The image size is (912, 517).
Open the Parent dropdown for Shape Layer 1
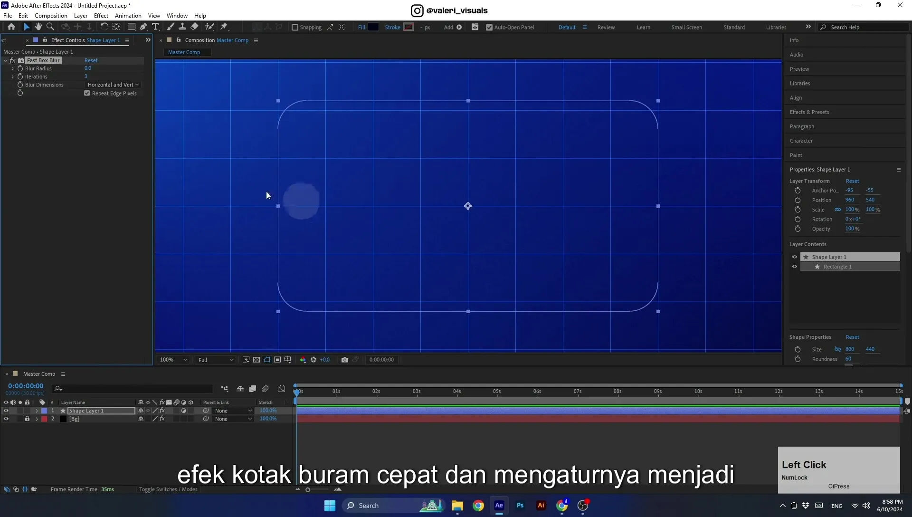(233, 411)
